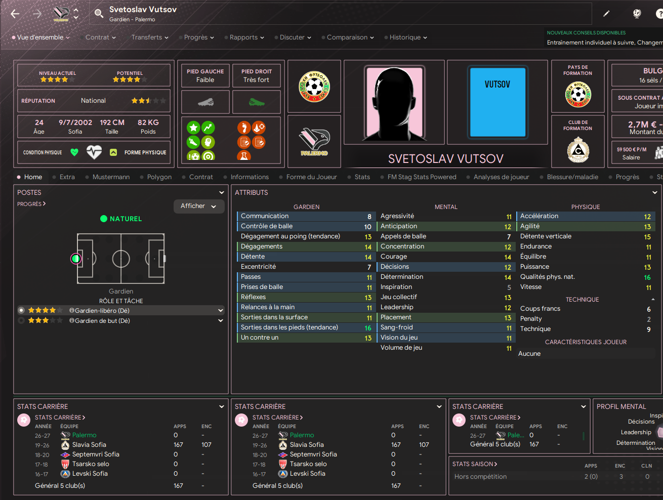This screenshot has width=663, height=500.
Task: Expand the Attributs panel chevron
Action: (655, 193)
